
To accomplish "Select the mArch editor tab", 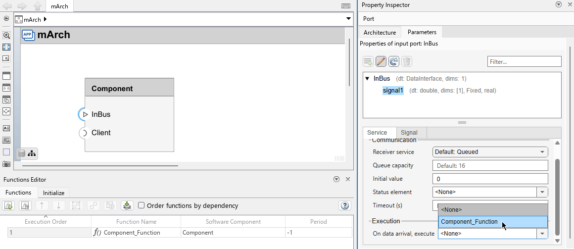I will pyautogui.click(x=59, y=6).
